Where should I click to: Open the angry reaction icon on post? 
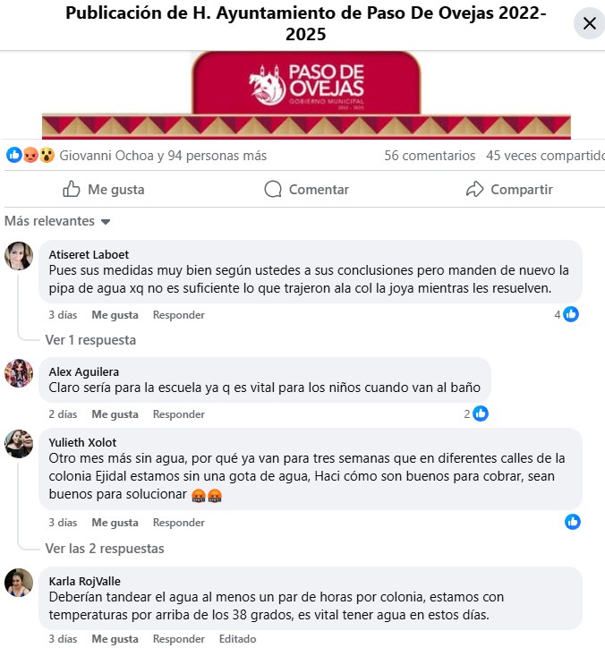30,156
